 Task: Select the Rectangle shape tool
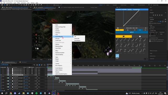[24, 5]
